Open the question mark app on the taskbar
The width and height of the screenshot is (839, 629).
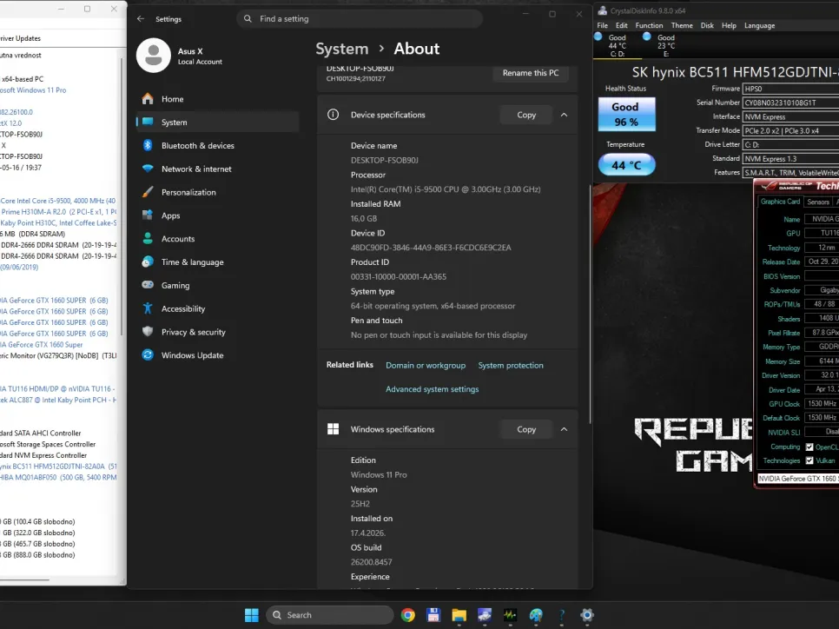tap(561, 615)
